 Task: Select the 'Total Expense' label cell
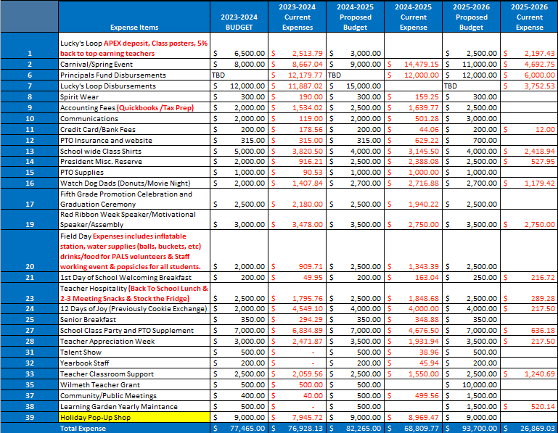coord(134,428)
